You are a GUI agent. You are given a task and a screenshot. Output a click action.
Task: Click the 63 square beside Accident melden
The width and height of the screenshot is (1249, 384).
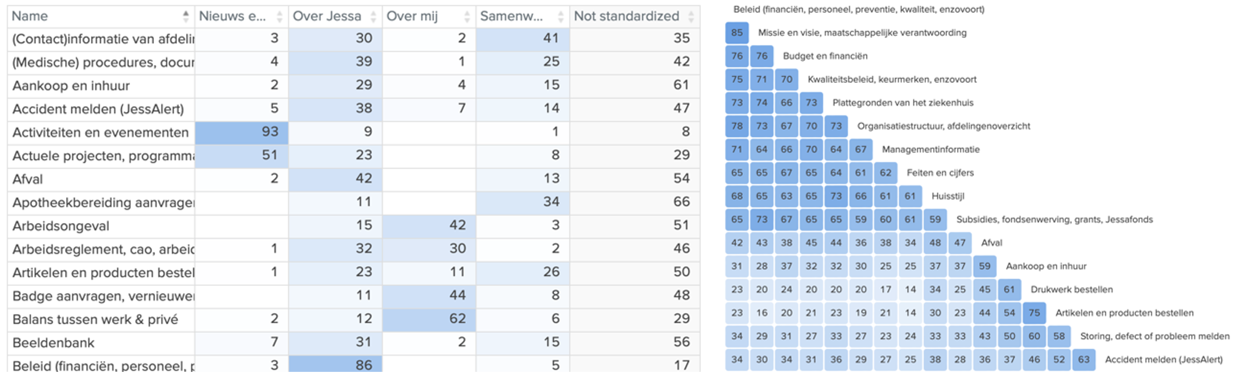click(x=1084, y=359)
